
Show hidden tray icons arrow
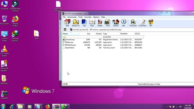click(x=167, y=107)
